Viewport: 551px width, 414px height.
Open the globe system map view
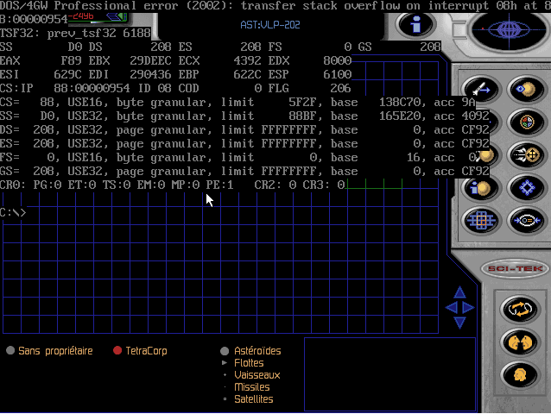[509, 29]
